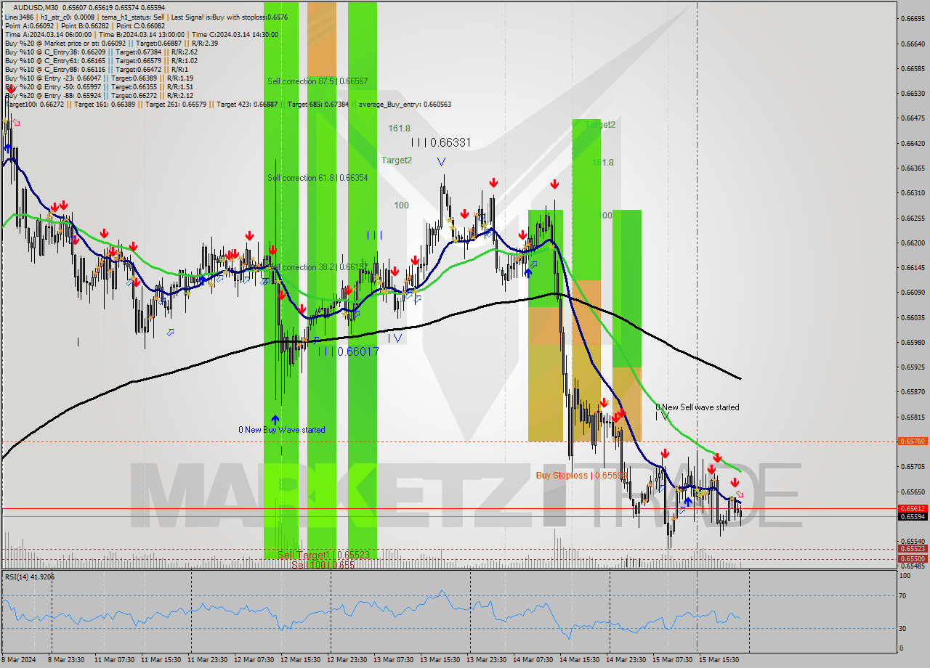Click the '15 Mar 15:30' time axis label
Image resolution: width=930 pixels, height=668 pixels.
[x=719, y=660]
